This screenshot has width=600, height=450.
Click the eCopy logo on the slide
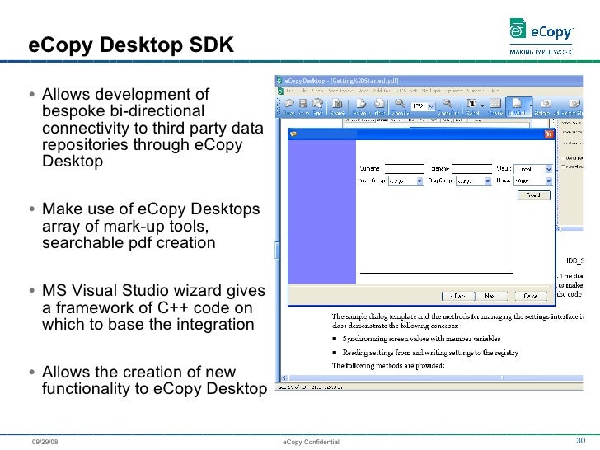tap(541, 36)
